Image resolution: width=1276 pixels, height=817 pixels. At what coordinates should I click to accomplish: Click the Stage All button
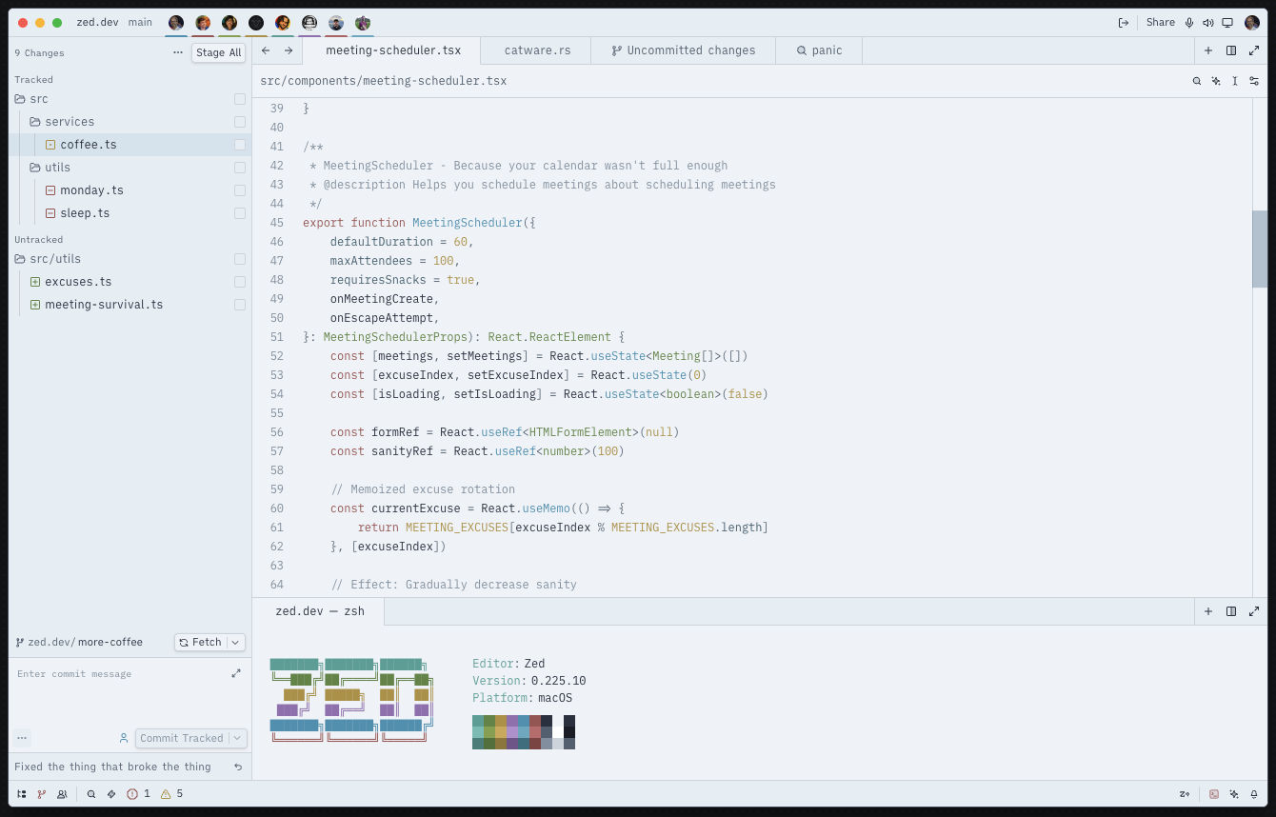[x=219, y=53]
